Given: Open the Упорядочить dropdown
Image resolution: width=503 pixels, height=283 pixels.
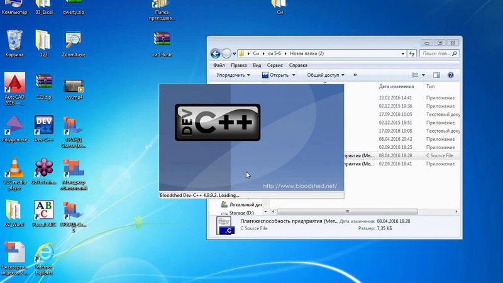Looking at the screenshot, I should point(233,75).
